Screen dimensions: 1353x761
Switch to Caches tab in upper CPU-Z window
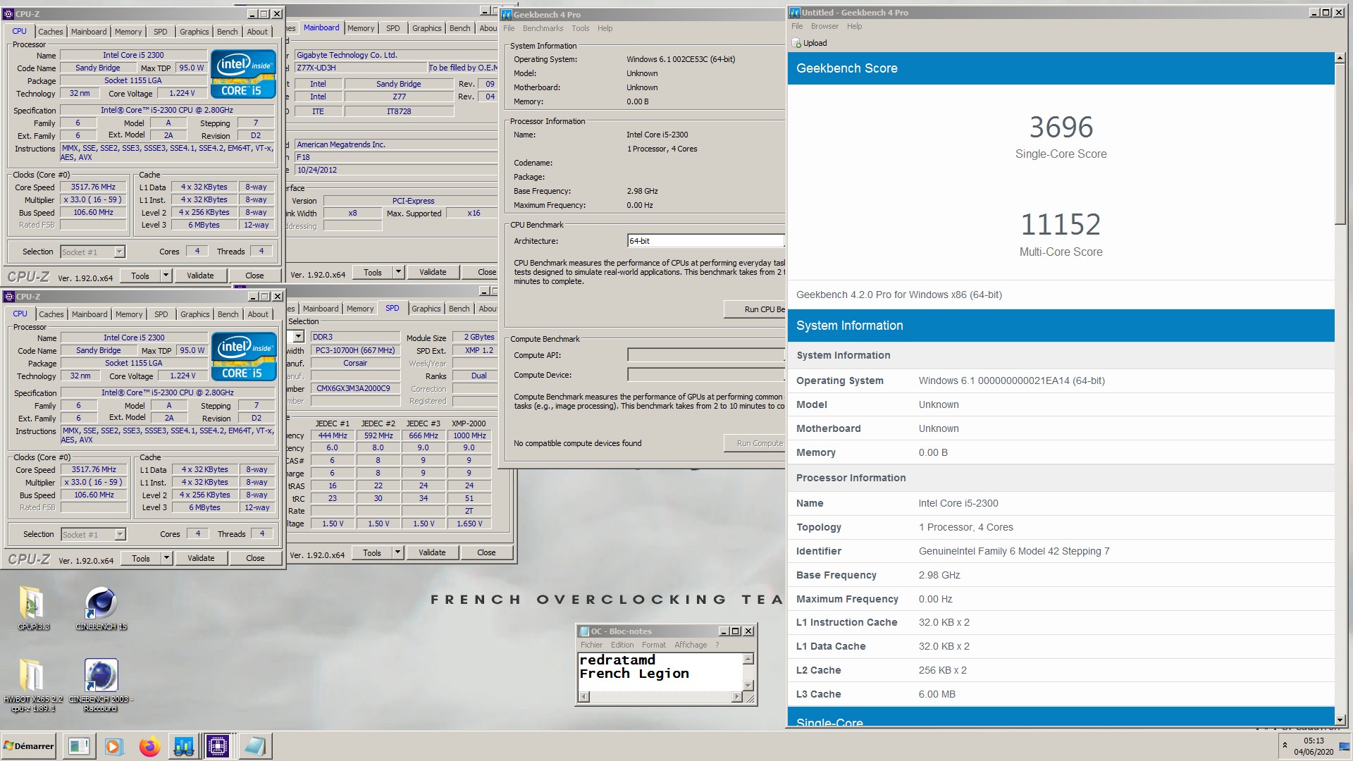51,32
